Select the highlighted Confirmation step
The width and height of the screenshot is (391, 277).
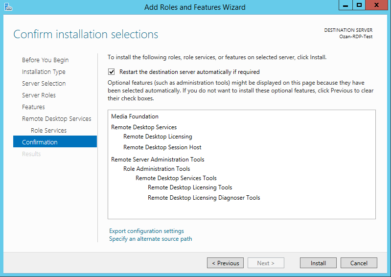pyautogui.click(x=40, y=142)
